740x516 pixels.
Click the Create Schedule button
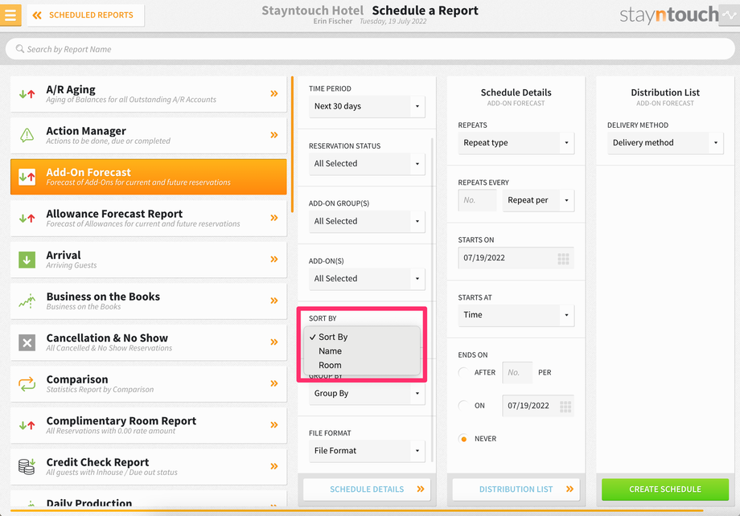point(665,489)
